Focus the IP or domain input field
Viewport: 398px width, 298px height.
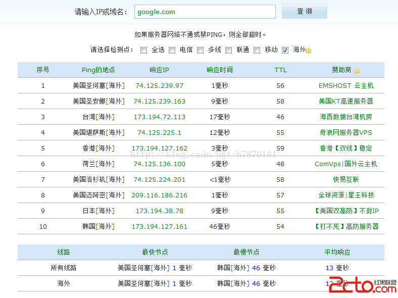205,12
